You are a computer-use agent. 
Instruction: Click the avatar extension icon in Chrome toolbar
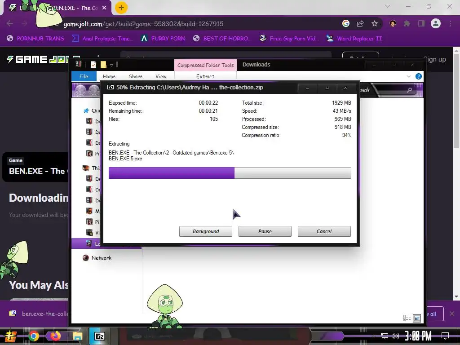393,23
